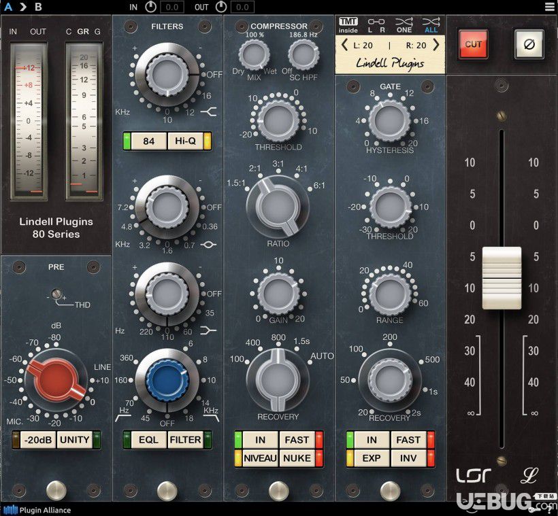Viewport: 558px width, 516px height.
Task: Click the IN gain knob icon
Action: click(x=150, y=7)
